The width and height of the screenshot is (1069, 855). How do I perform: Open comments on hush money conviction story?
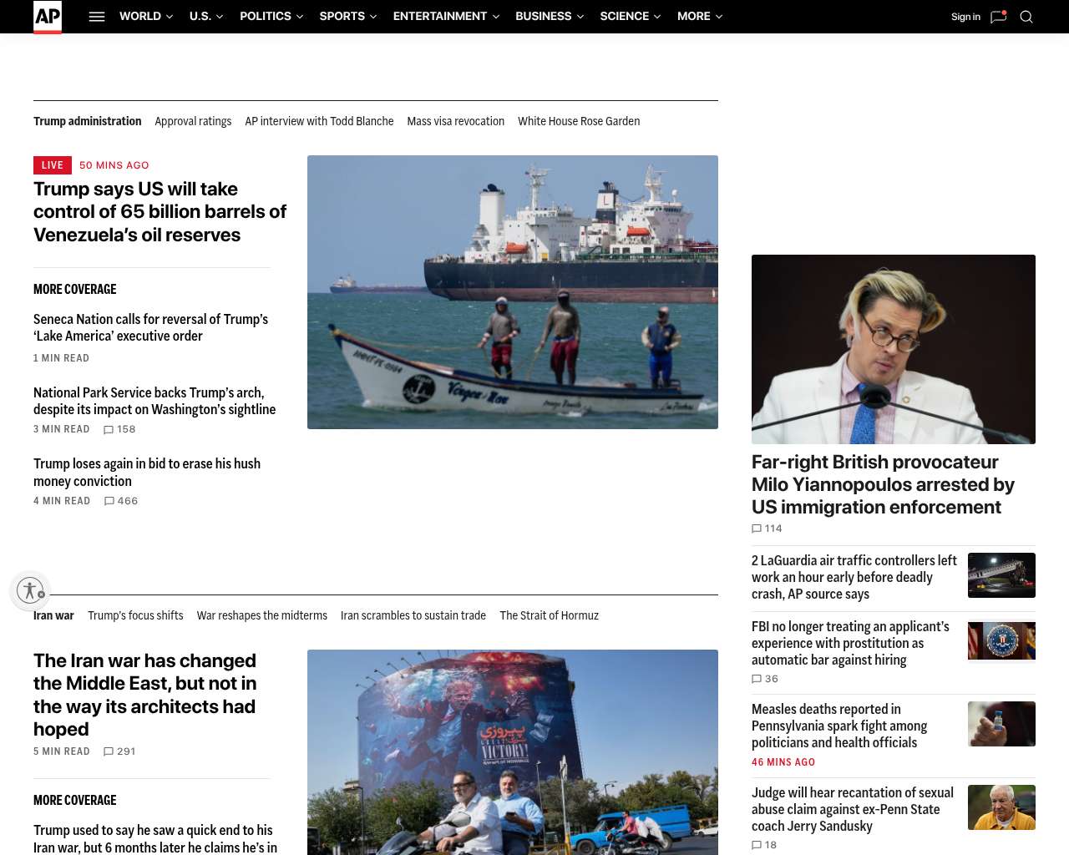pos(121,501)
